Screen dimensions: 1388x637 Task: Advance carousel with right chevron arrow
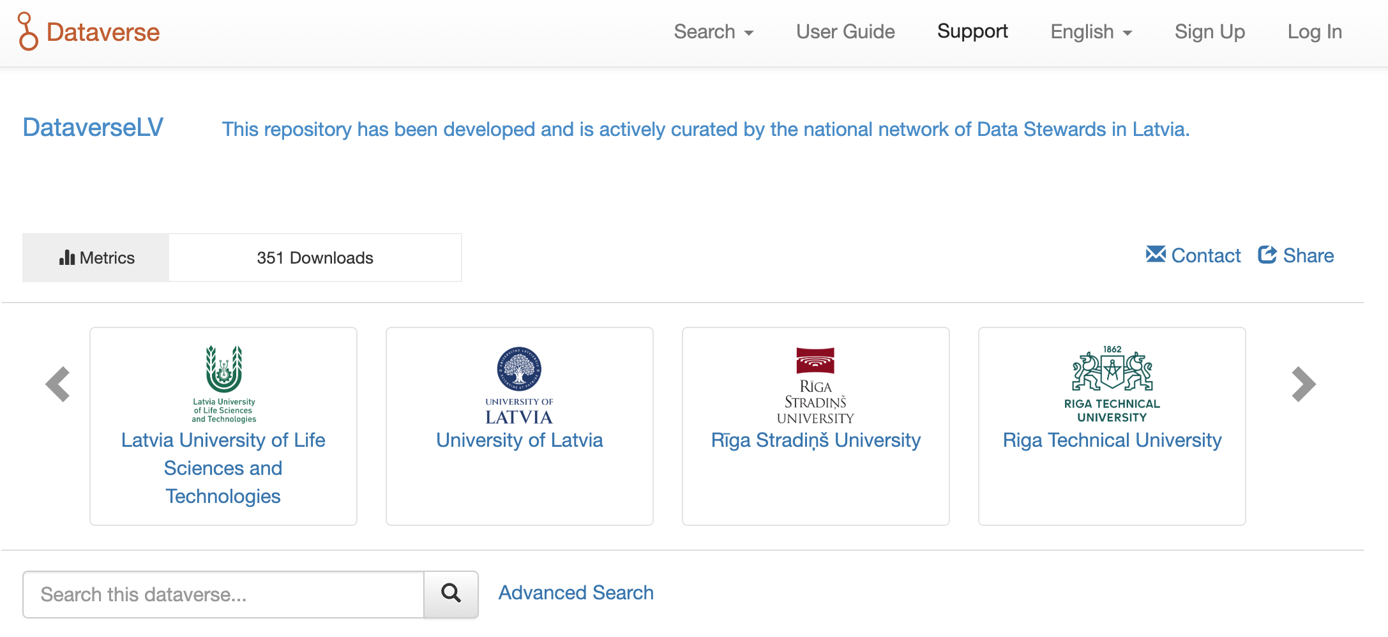(x=1303, y=384)
